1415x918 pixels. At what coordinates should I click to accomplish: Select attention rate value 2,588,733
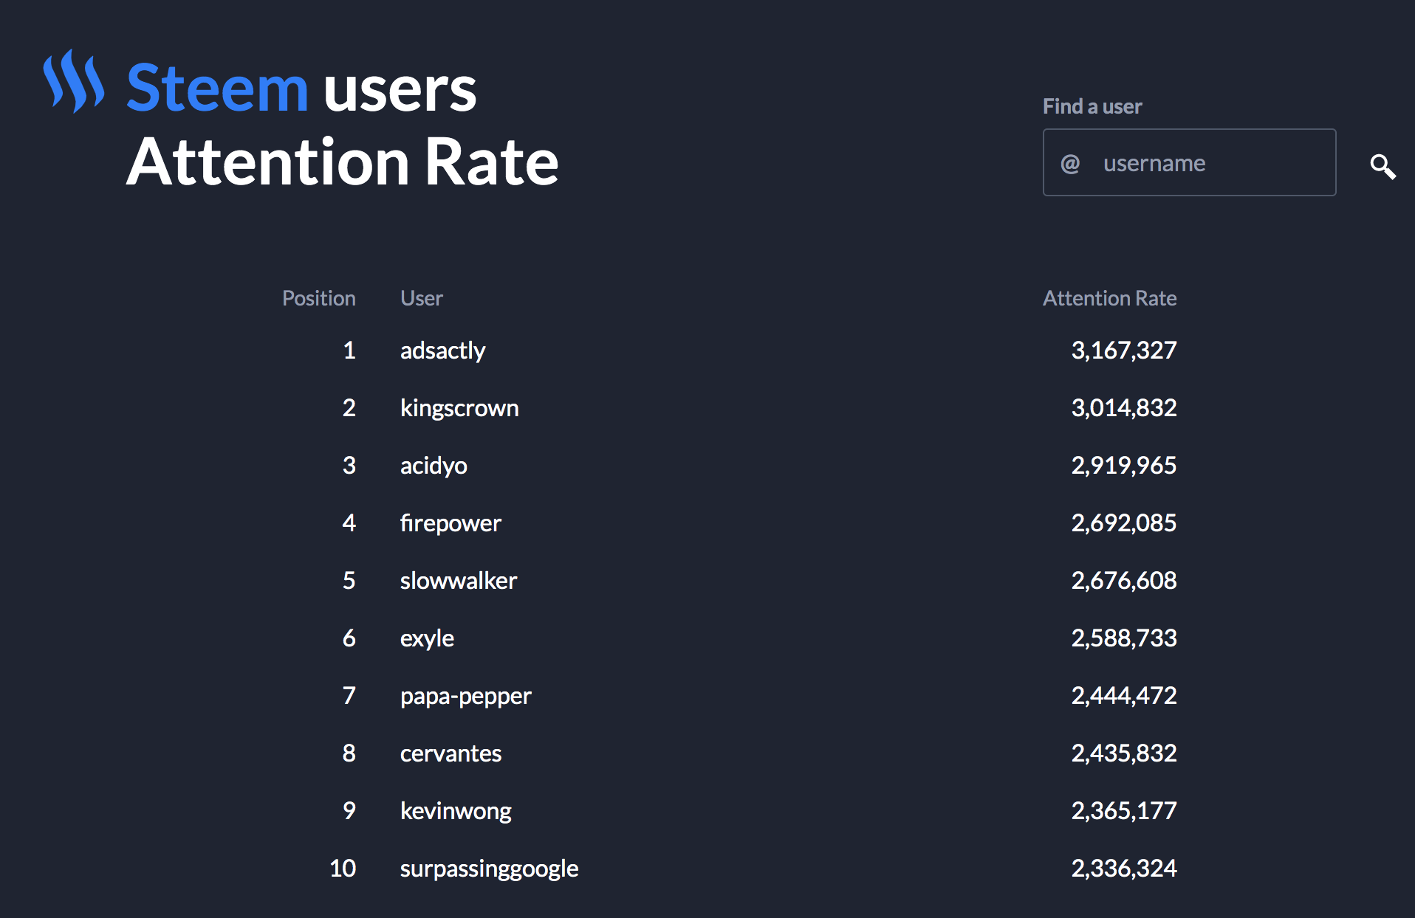[1124, 638]
